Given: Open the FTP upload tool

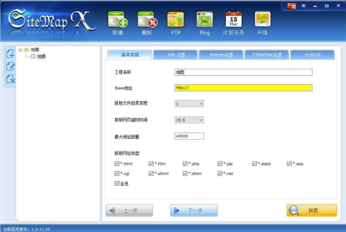Looking at the screenshot, I should [176, 20].
